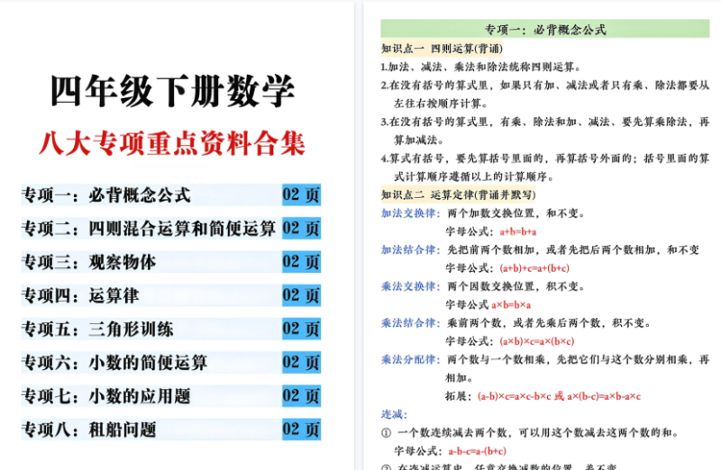Select row 专项三:观察物体
The height and width of the screenshot is (470, 721).
point(171,262)
